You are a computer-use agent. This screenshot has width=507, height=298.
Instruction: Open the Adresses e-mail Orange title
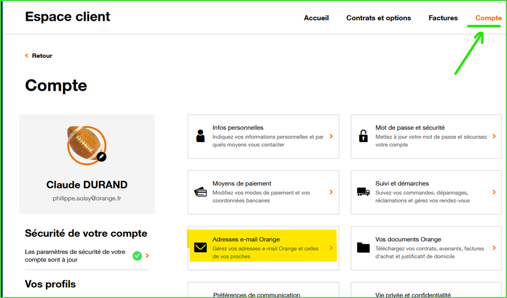tap(246, 239)
